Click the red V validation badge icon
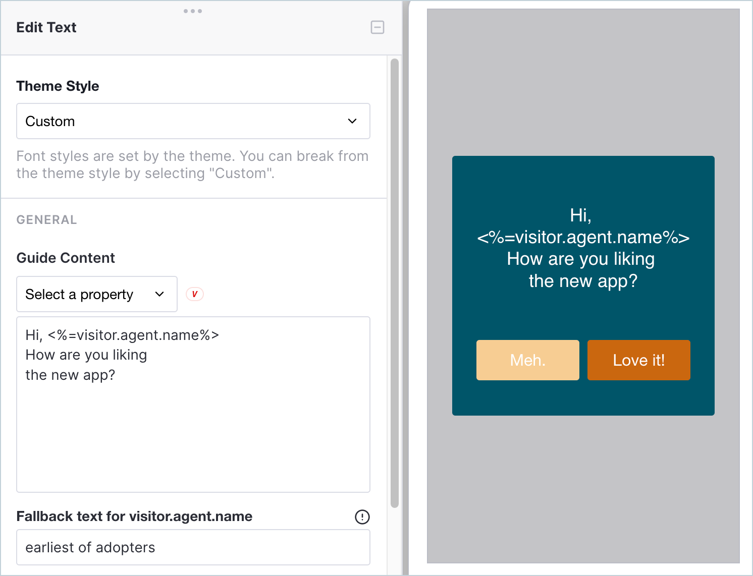 pos(195,294)
